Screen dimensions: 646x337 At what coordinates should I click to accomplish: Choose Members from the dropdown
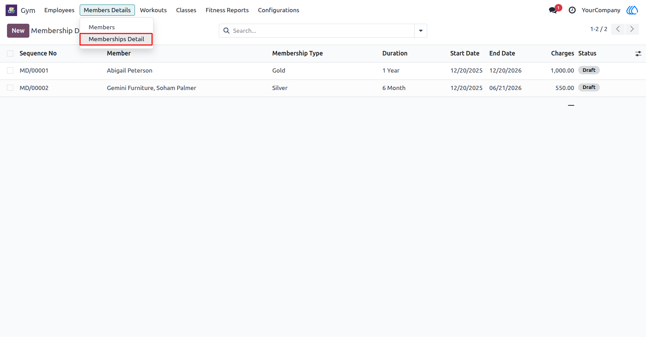[102, 27]
